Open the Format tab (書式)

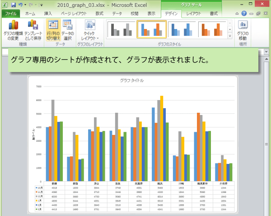[x=215, y=14]
